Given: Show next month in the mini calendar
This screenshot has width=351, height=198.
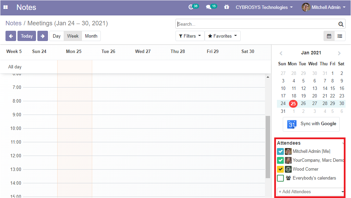Looking at the screenshot, I should click(339, 53).
